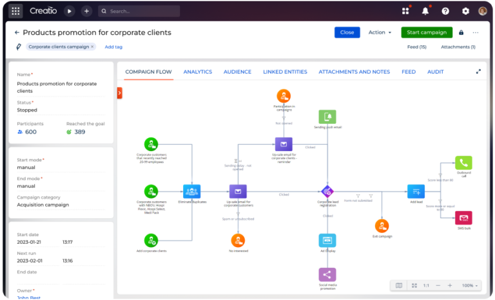Click the tag icon left of tags
This screenshot has width=495, height=300.
19,47
